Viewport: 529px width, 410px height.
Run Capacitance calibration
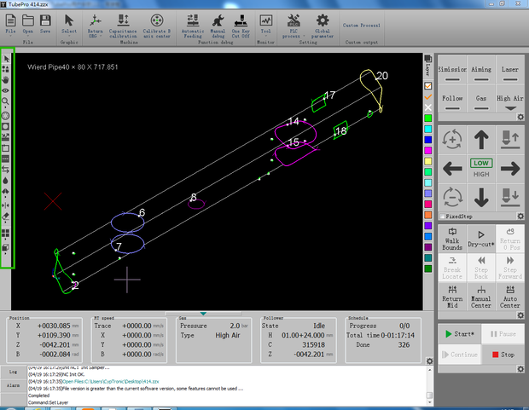click(x=123, y=26)
